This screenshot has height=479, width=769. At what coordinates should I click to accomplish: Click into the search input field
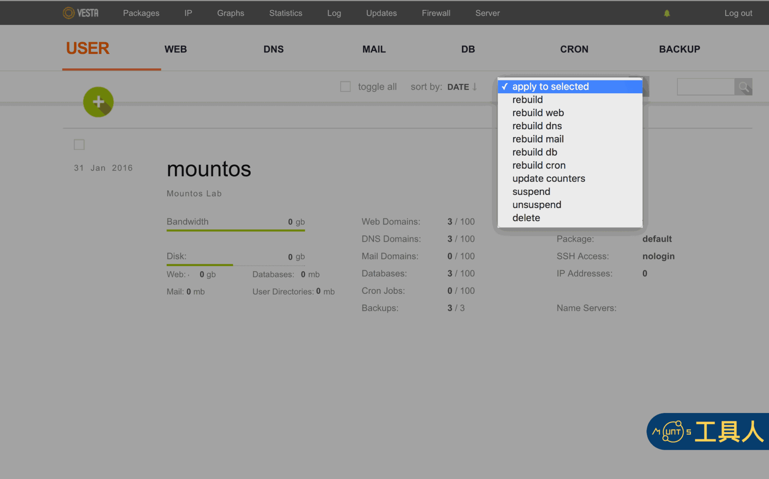(705, 87)
